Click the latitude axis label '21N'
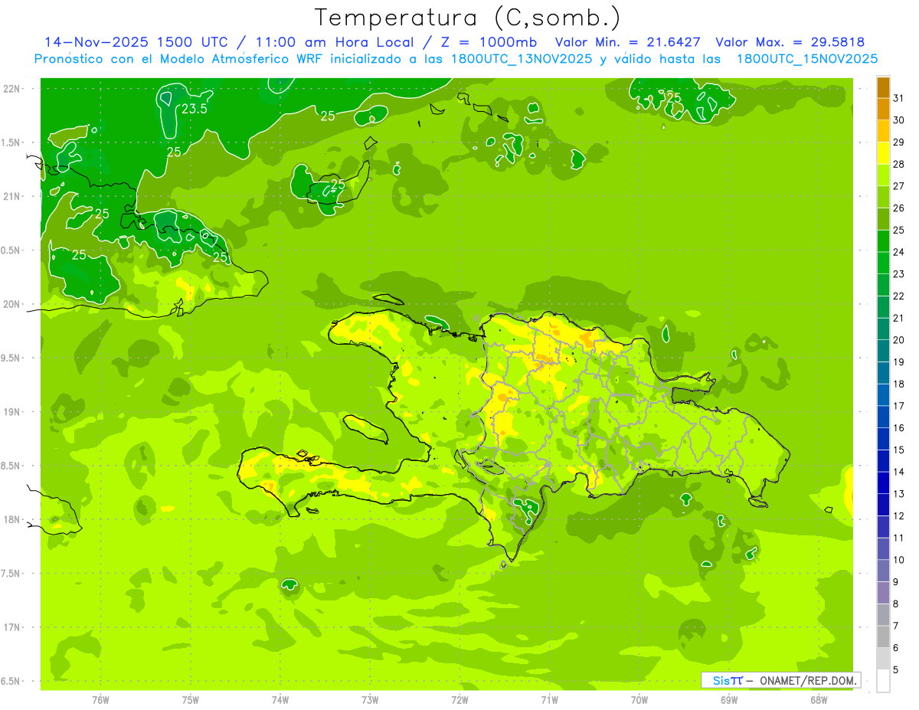This screenshot has width=919, height=710. (12, 197)
